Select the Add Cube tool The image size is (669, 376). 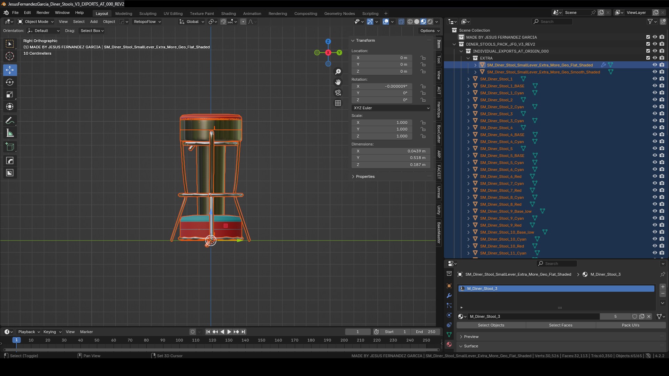(x=10, y=147)
